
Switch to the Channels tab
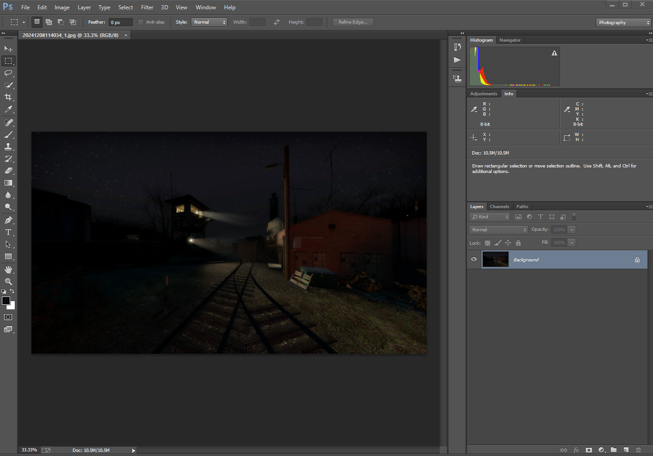point(499,207)
